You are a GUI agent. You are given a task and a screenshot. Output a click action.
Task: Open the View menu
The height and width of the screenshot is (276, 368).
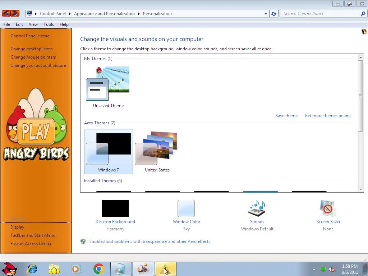click(x=33, y=24)
